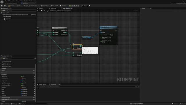Click the green Play button
Viewport: 186px width, 105px height.
[70, 6]
